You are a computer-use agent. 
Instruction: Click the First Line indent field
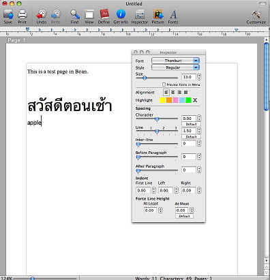143,190
